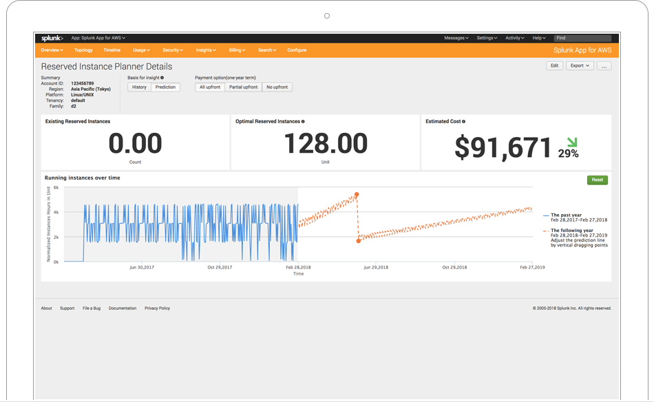
Task: Click the green downward trend arrow
Action: 572,142
